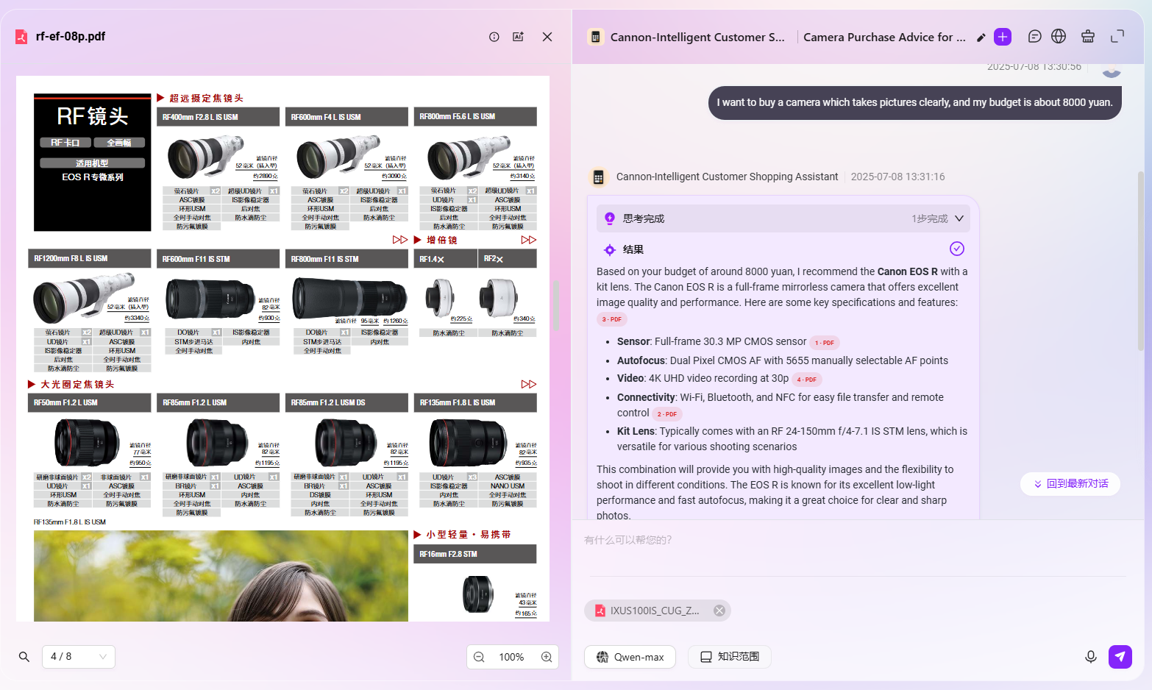Open the PDF search magnifier
This screenshot has width=1152, height=690.
click(x=24, y=657)
